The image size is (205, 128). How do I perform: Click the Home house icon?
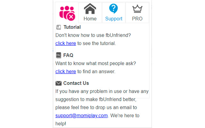(x=90, y=9)
